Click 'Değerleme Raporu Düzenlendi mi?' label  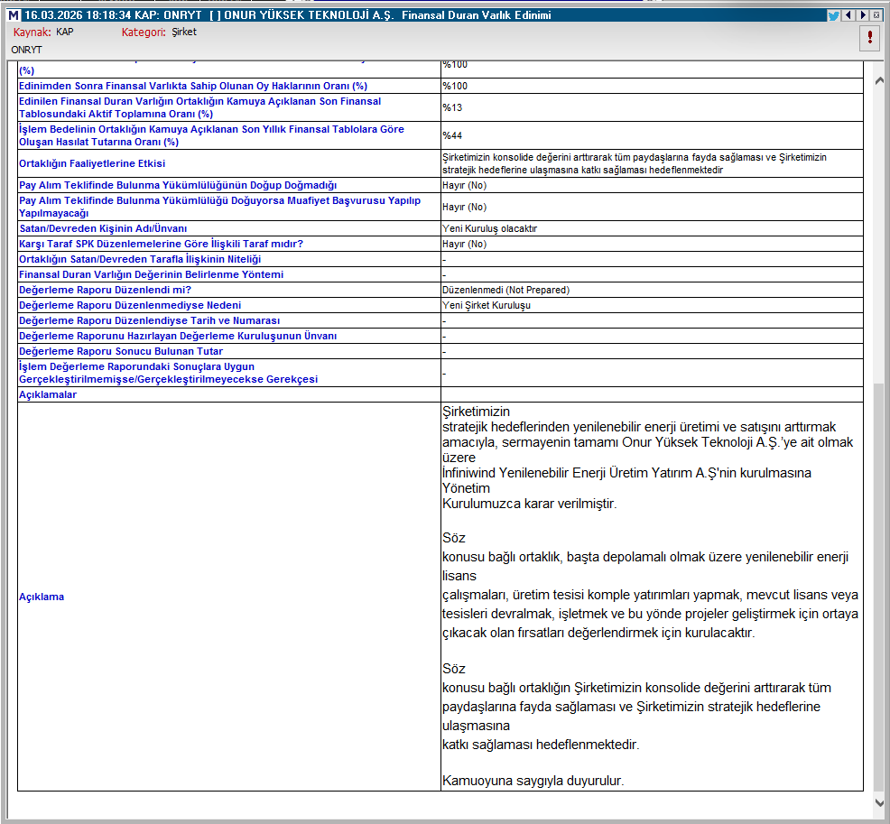(x=105, y=290)
